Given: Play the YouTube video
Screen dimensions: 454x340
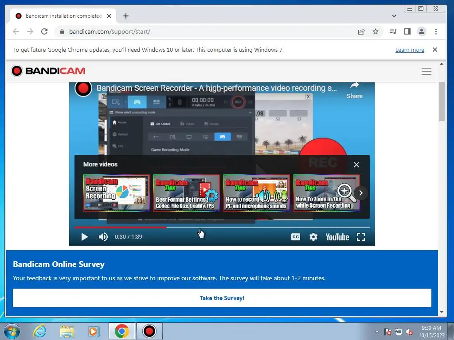Looking at the screenshot, I should (84, 237).
